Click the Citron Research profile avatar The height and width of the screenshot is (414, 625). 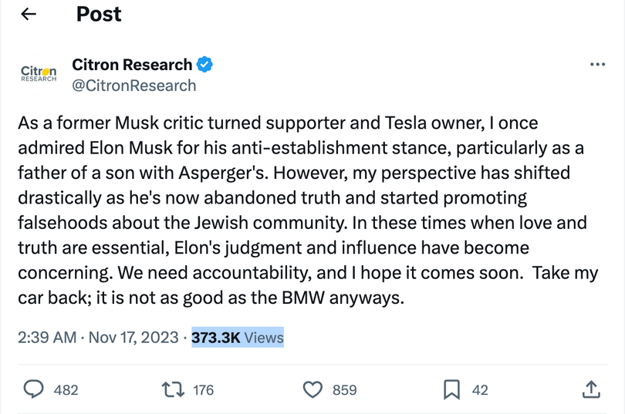coord(38,73)
